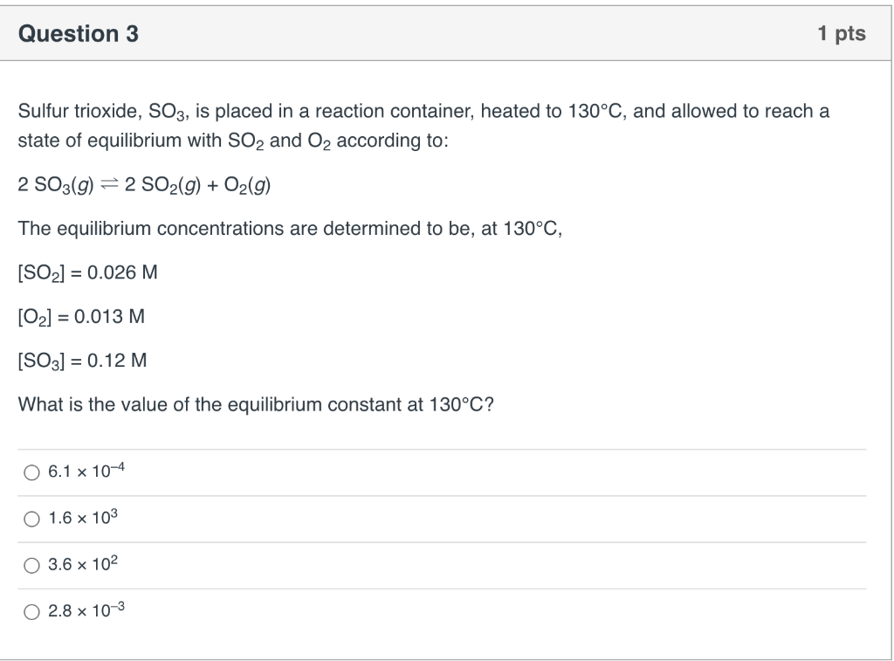The image size is (894, 661).
Task: Pick the 3.6 × 10² radio button
Action: [x=32, y=565]
